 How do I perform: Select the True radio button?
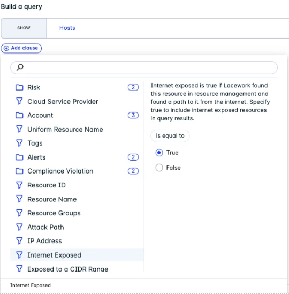click(159, 153)
